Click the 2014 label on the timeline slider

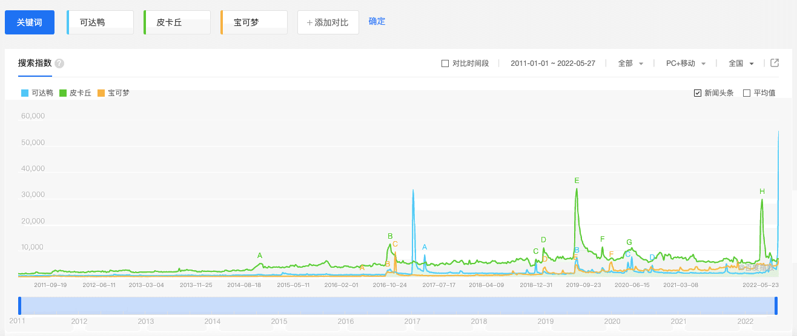pyautogui.click(x=213, y=321)
